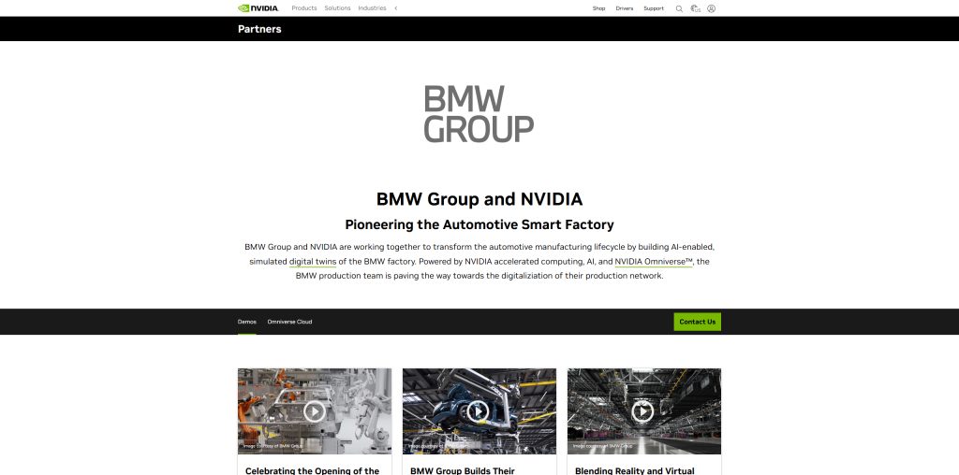Open the Support link in the header
The width and height of the screenshot is (959, 475).
pos(654,8)
